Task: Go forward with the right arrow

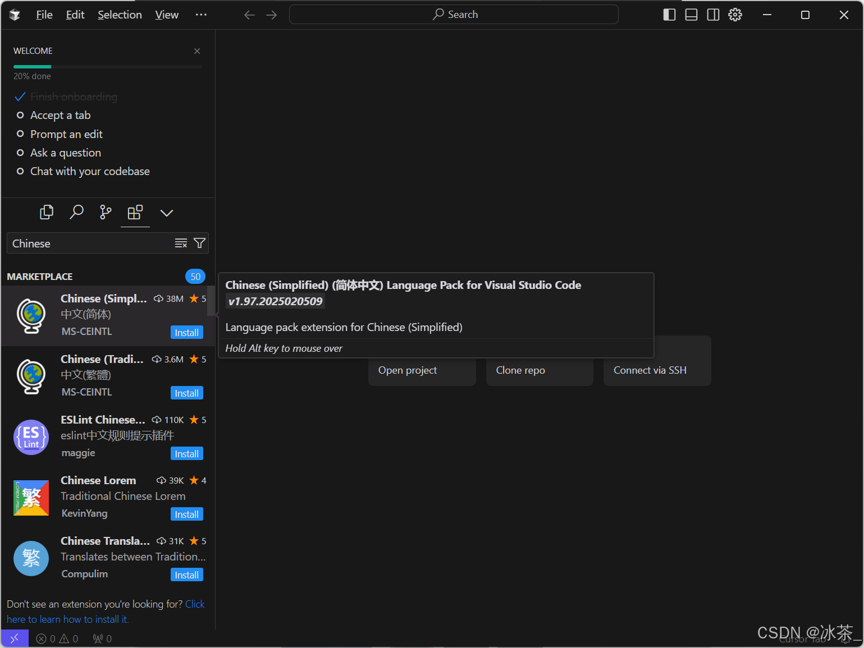Action: [272, 15]
